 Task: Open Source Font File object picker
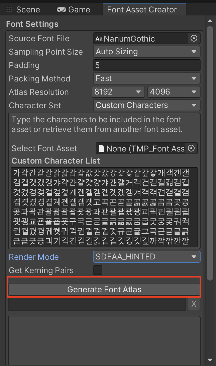(x=194, y=39)
